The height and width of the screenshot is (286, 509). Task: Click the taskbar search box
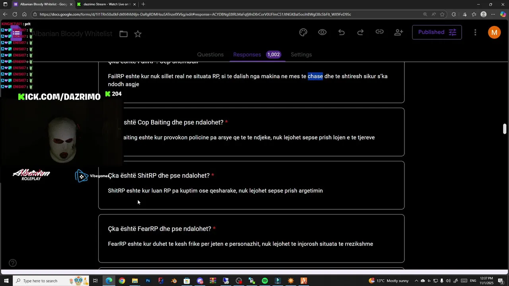[52, 281]
